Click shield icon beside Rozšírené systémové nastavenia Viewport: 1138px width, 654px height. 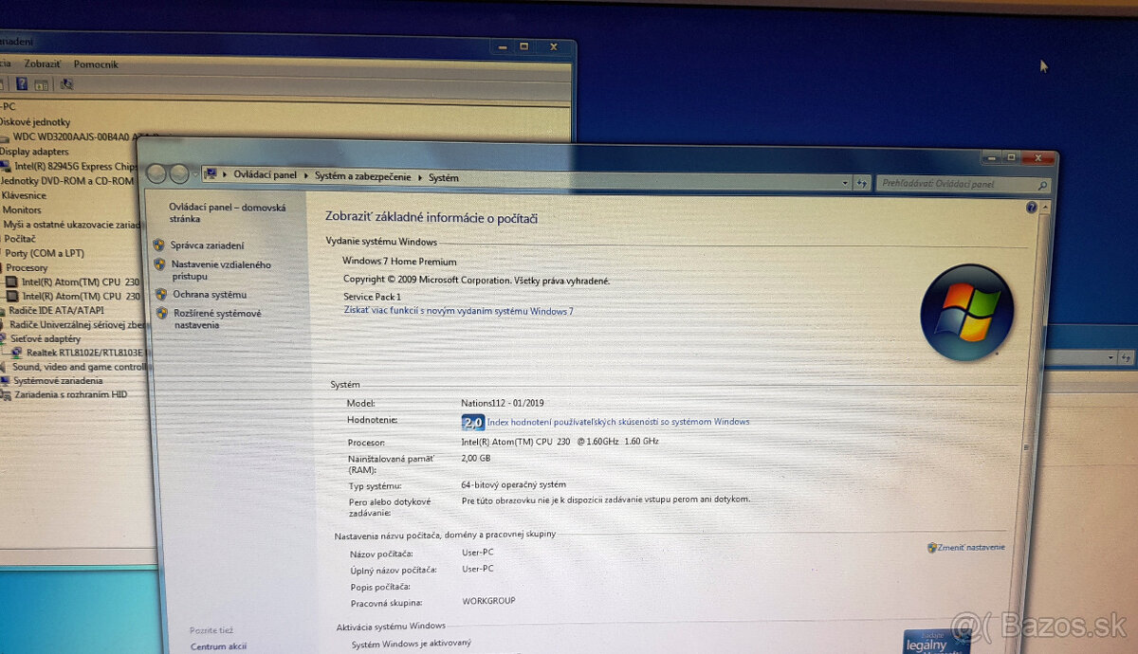pos(162,315)
